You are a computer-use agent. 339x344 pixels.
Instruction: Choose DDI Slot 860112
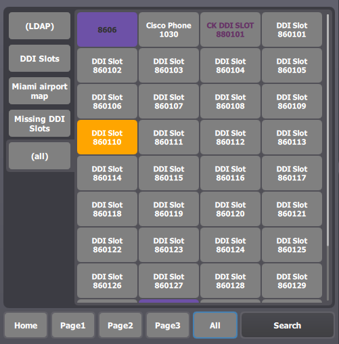coord(230,137)
